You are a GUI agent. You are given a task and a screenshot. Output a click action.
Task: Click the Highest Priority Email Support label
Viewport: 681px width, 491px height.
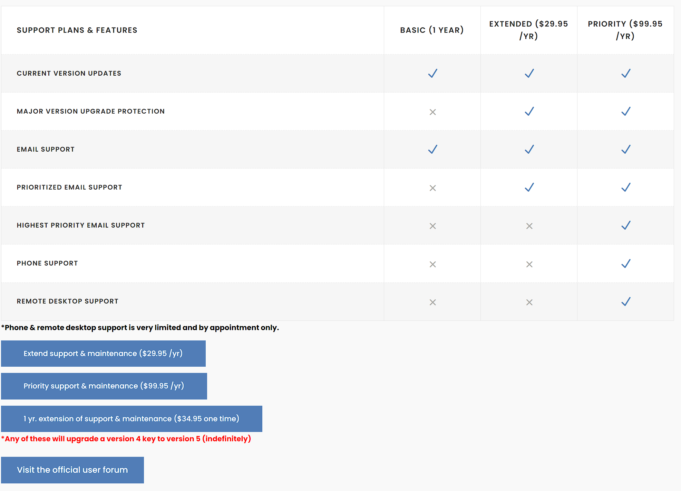pyautogui.click(x=81, y=225)
